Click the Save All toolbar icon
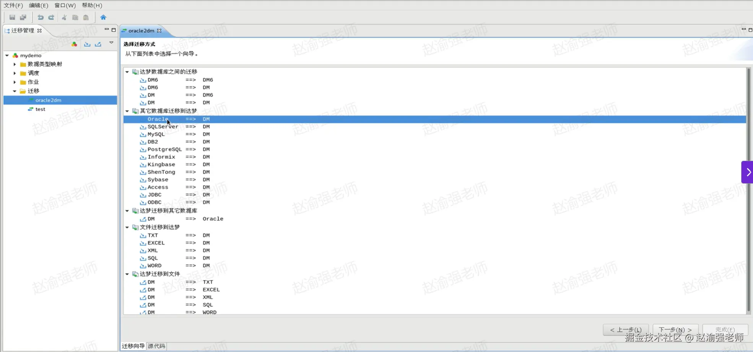Image resolution: width=753 pixels, height=352 pixels. coord(23,17)
